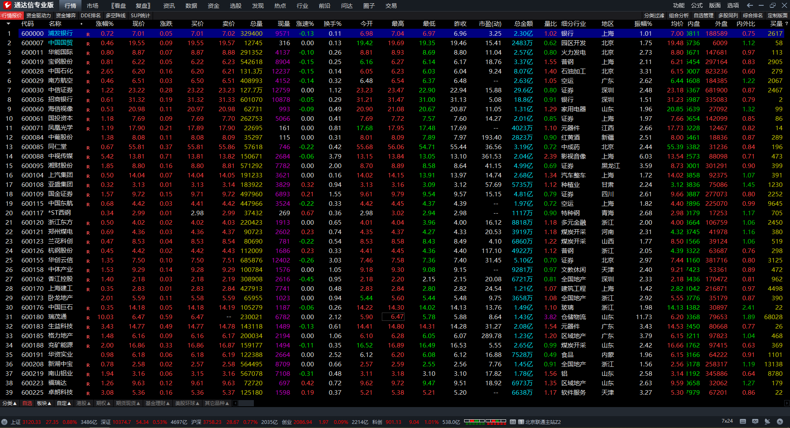Expand the 期货现货 bottom category menu
The height and width of the screenshot is (428, 790).
tap(128, 403)
